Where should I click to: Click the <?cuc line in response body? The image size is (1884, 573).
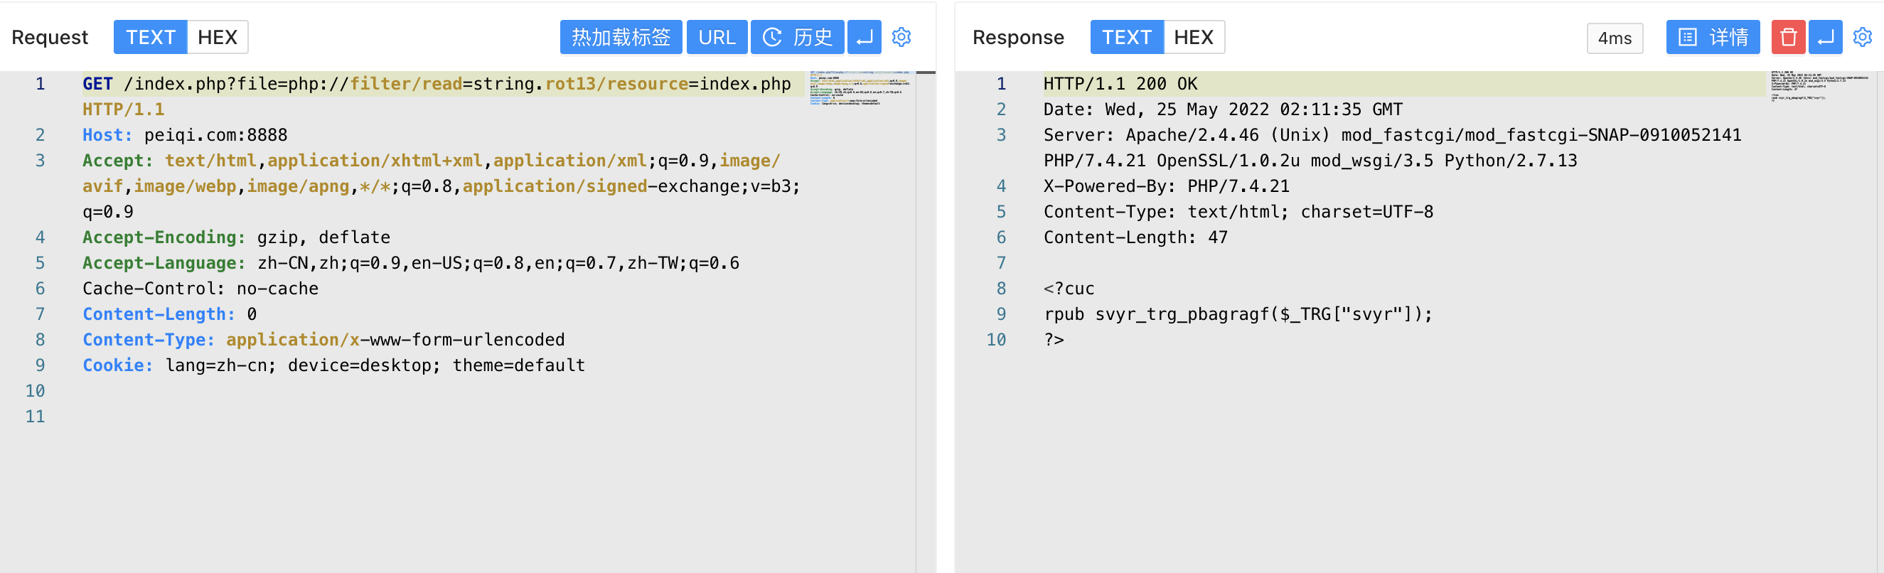(x=1069, y=289)
